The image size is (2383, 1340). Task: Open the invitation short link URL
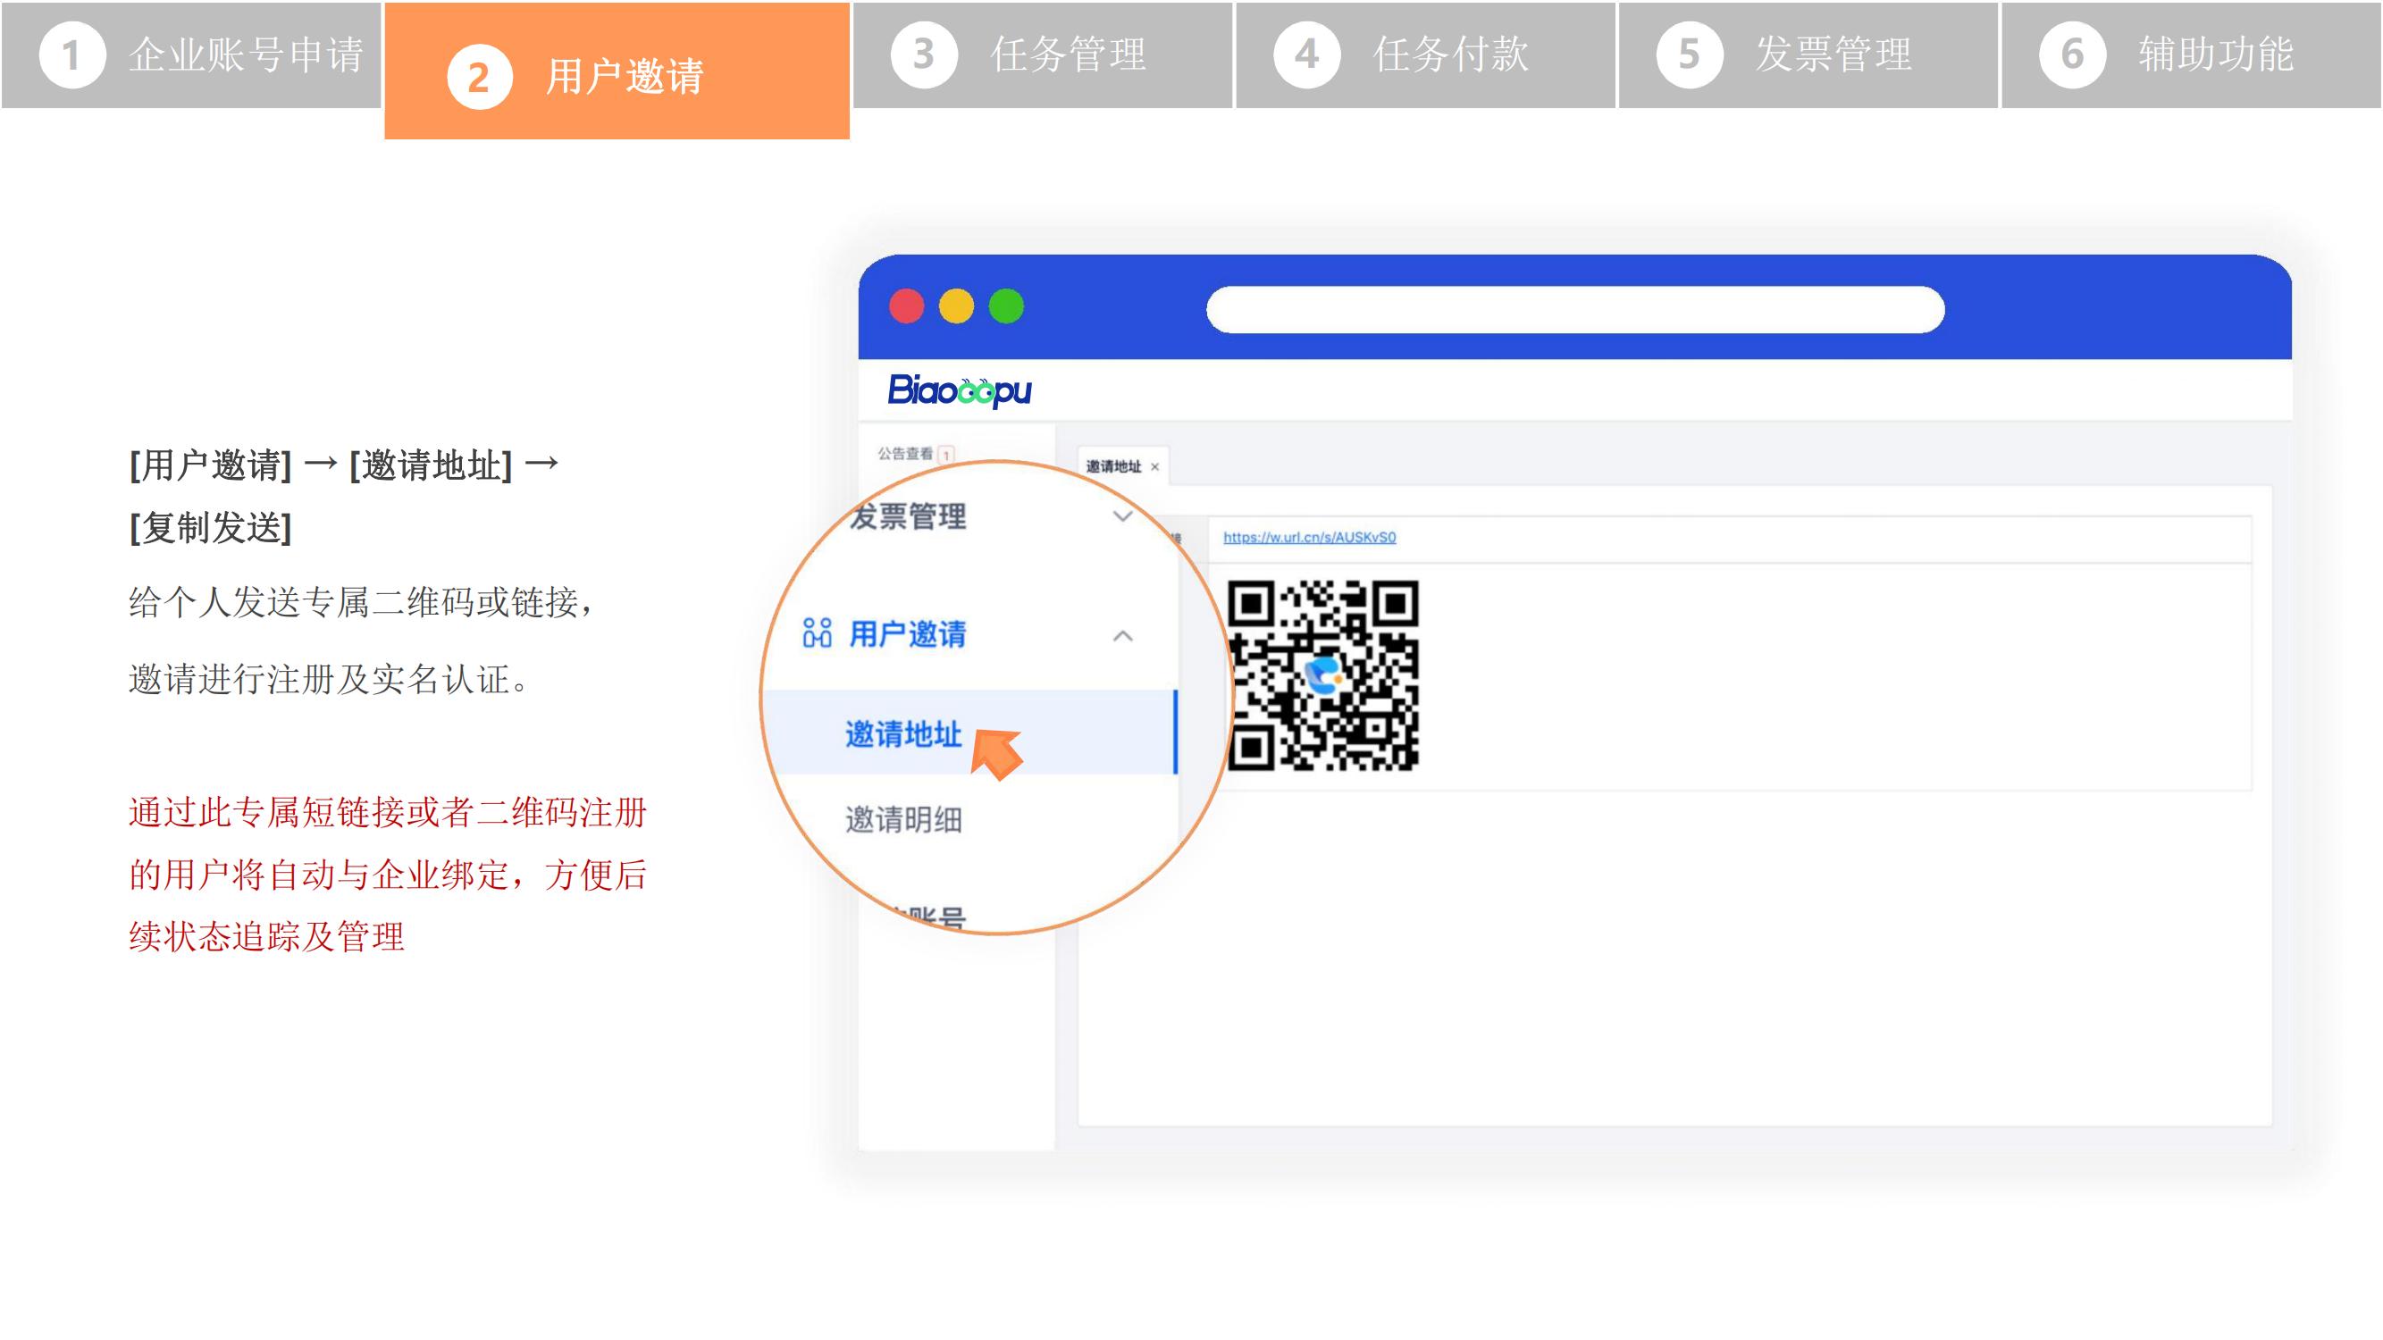1309,537
